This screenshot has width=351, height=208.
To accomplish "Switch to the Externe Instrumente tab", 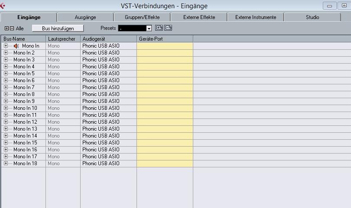I will click(256, 17).
